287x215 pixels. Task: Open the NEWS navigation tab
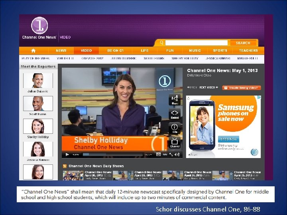click(x=61, y=51)
